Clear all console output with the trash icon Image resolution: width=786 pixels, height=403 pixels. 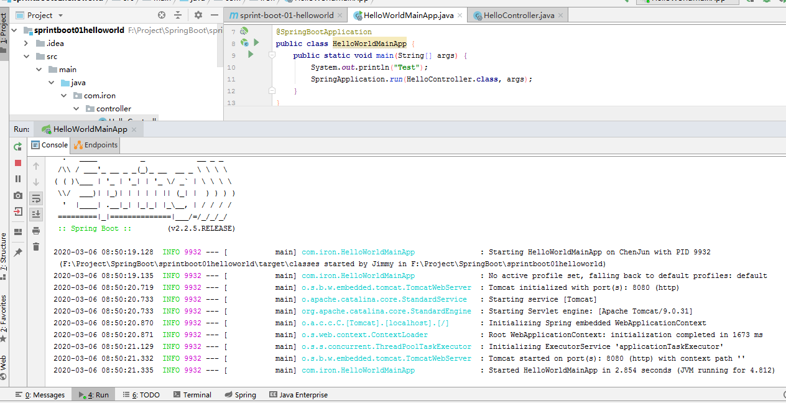[35, 246]
